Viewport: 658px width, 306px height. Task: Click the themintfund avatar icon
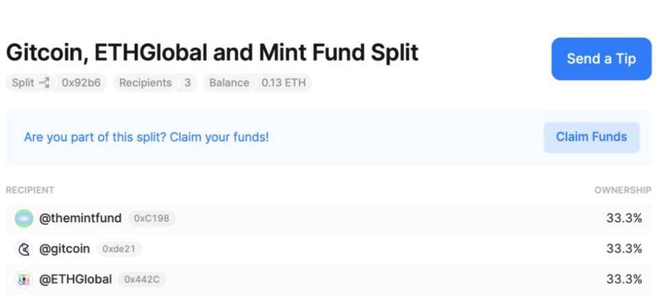(x=23, y=219)
